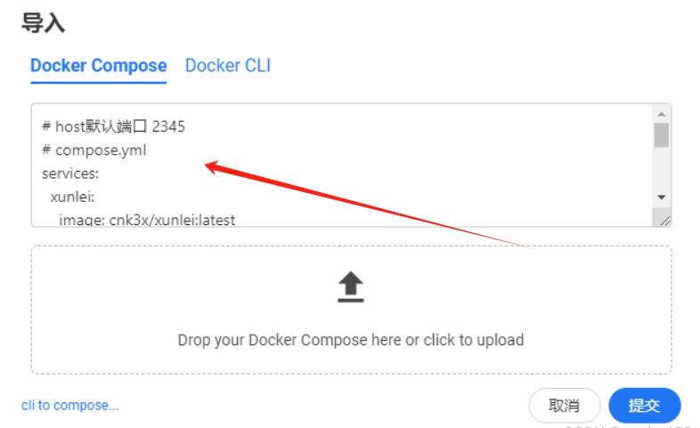Viewport: 700px width, 428px height.
Task: Place cursor on '# host默认端口 2345' line
Action: [x=113, y=126]
